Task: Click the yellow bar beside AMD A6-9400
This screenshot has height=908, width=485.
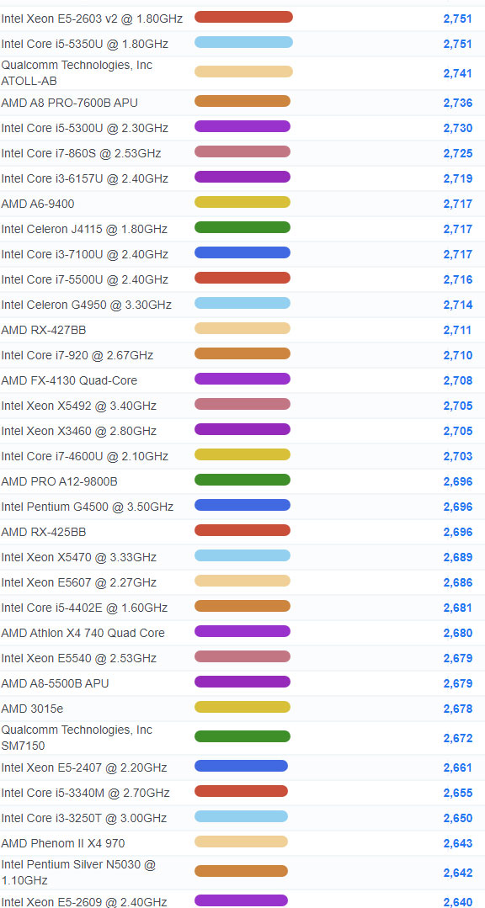Action: coord(242,202)
